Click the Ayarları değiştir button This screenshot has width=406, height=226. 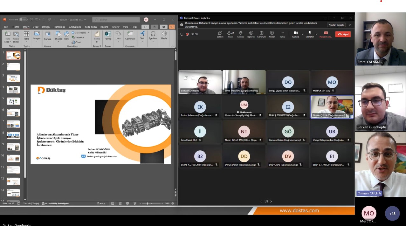pos(336,25)
